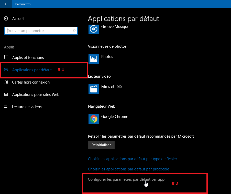The height and width of the screenshot is (194, 231).
Task: Change default browser from Google Chrome label
Action: pos(115,117)
